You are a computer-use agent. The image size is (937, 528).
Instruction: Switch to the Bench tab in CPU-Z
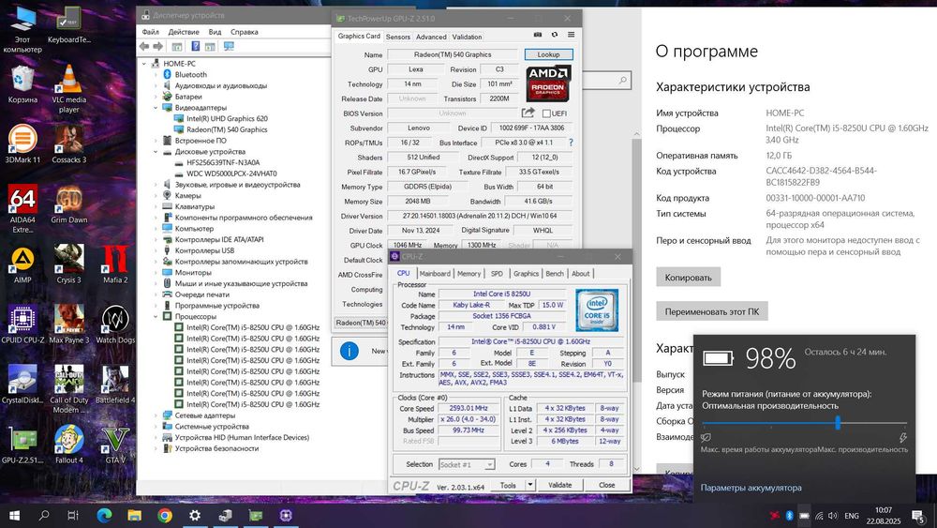click(x=555, y=273)
